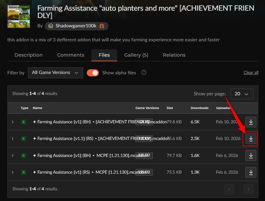Expand the Farming Assistance [v1] (BH) ACHIEVEMENT FRIENDLY row
Image resolution: width=265 pixels, height=201 pixels.
tap(13, 122)
